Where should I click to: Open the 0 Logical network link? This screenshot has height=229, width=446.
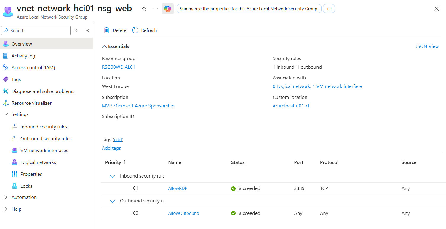tap(291, 86)
